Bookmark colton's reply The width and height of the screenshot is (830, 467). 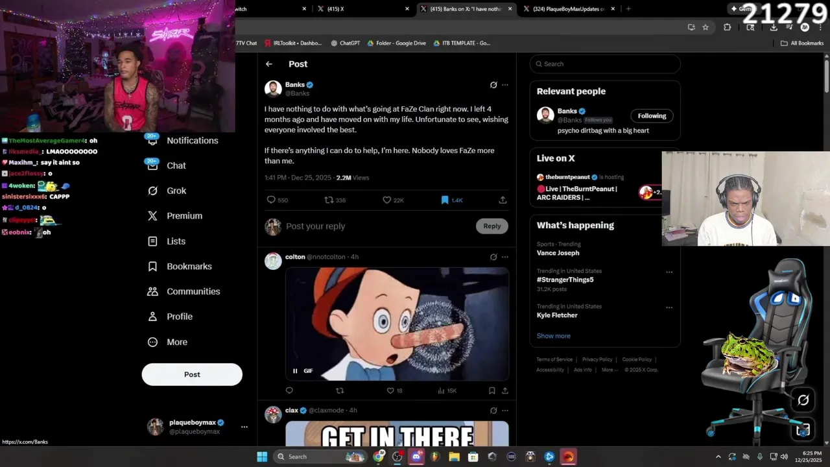(x=492, y=390)
